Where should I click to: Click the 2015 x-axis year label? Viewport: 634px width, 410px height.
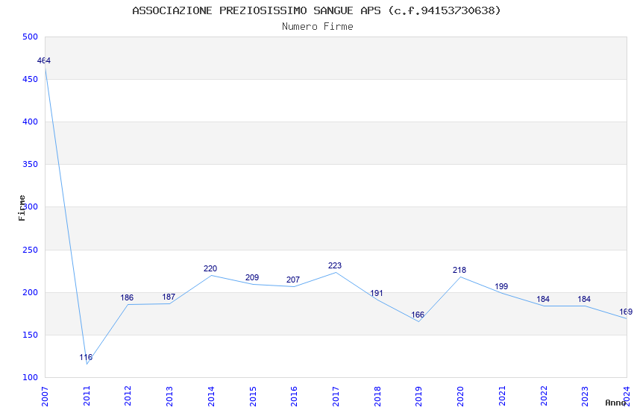click(253, 396)
